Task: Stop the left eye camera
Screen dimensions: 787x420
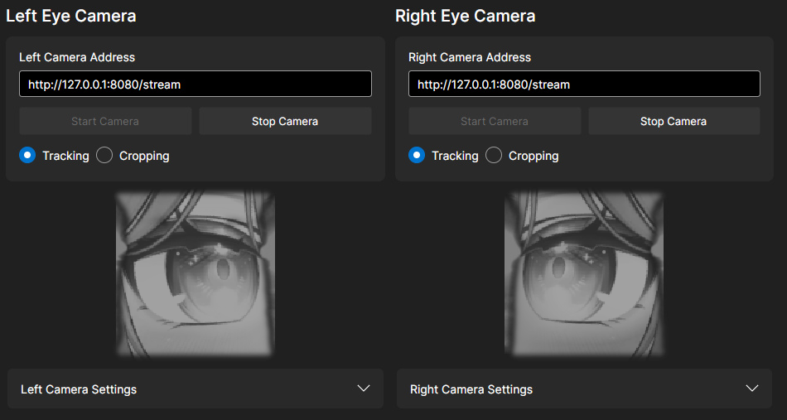Action: pyautogui.click(x=285, y=121)
